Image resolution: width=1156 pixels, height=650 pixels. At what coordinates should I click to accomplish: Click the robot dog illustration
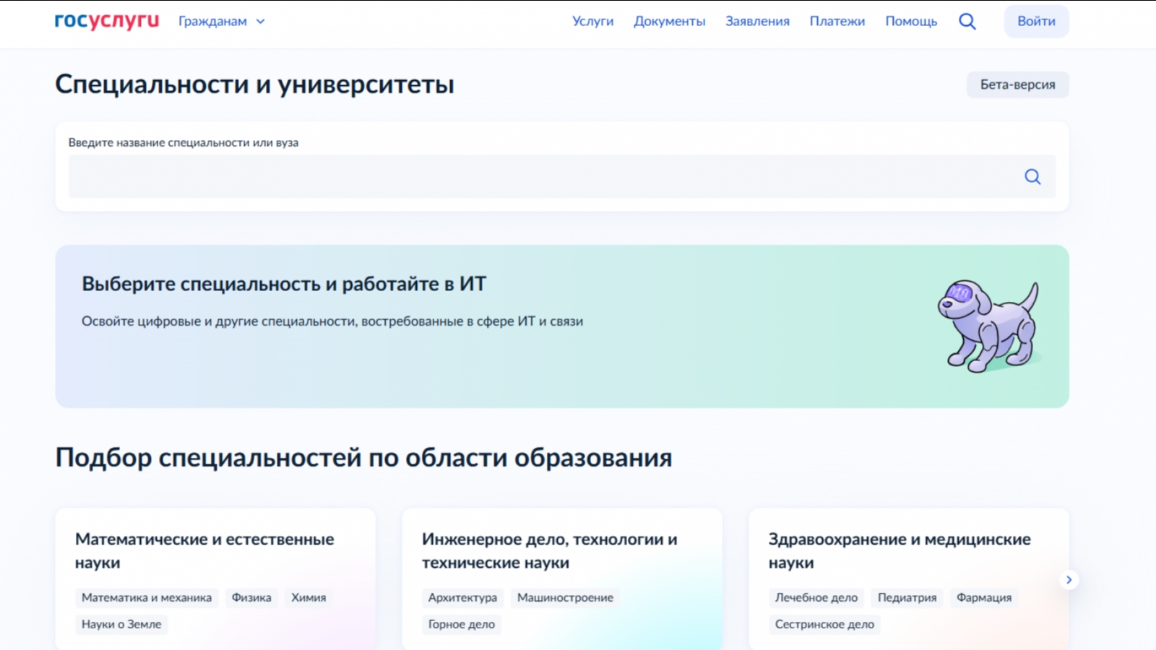[990, 326]
